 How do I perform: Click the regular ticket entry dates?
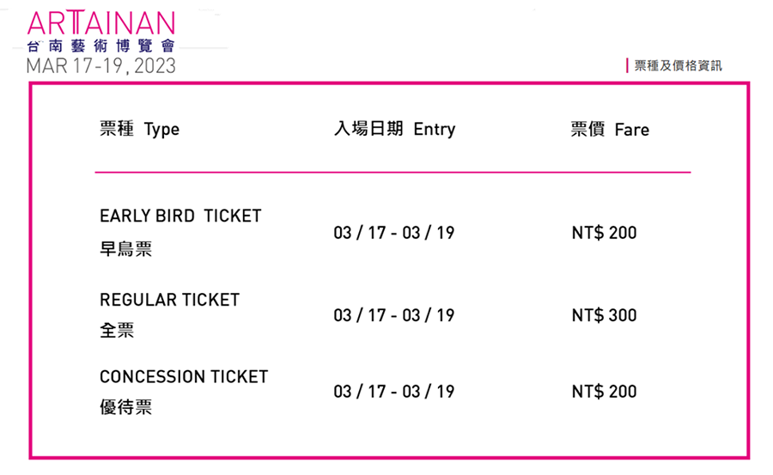click(x=394, y=315)
